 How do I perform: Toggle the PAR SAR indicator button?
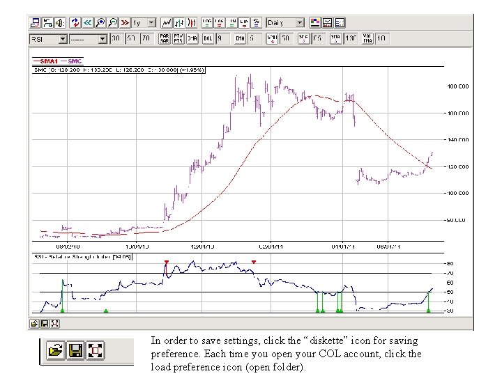(165, 38)
